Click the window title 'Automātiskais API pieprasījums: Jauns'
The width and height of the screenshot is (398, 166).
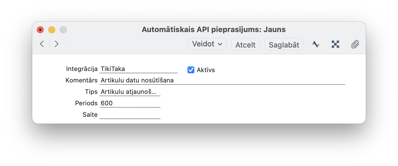[x=213, y=29]
